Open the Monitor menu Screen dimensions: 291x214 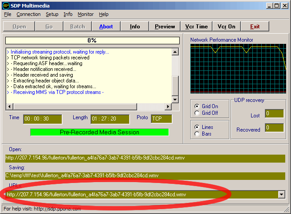(86, 15)
